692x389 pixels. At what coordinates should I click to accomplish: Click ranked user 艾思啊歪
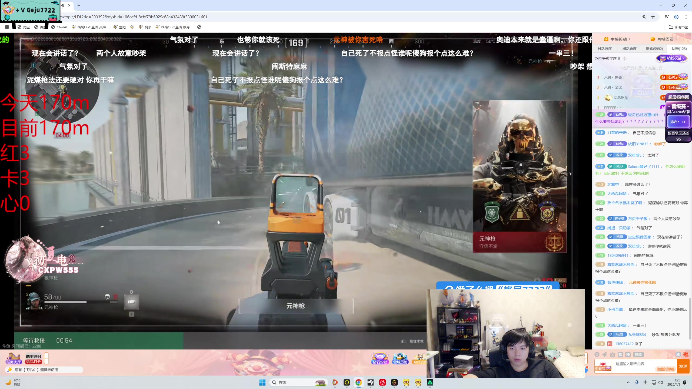[620, 98]
